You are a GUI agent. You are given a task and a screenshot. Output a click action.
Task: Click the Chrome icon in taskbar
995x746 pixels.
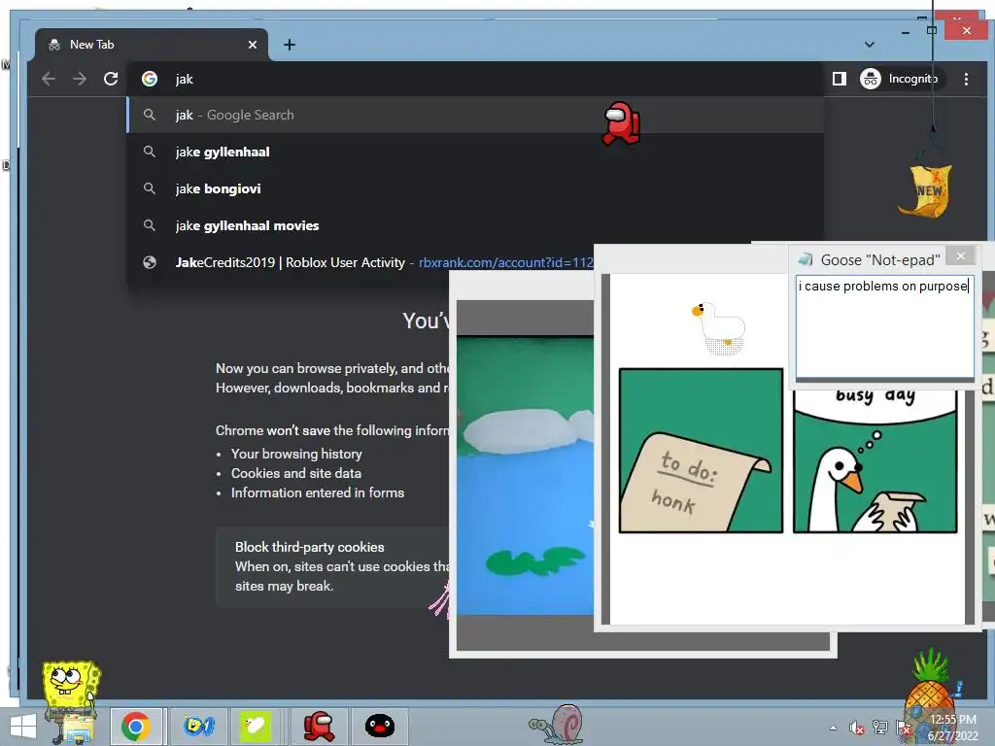click(136, 727)
